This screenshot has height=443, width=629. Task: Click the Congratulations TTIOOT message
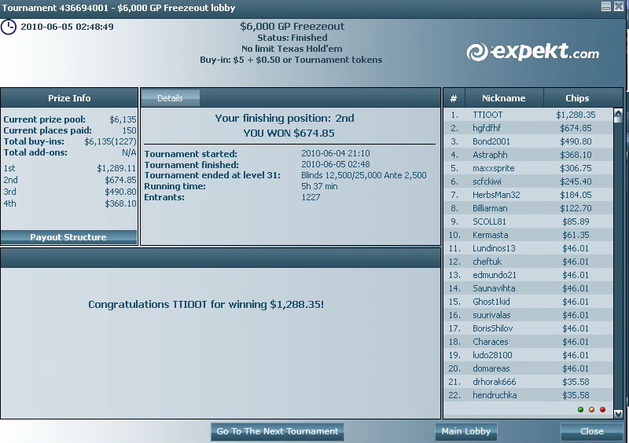(x=206, y=304)
